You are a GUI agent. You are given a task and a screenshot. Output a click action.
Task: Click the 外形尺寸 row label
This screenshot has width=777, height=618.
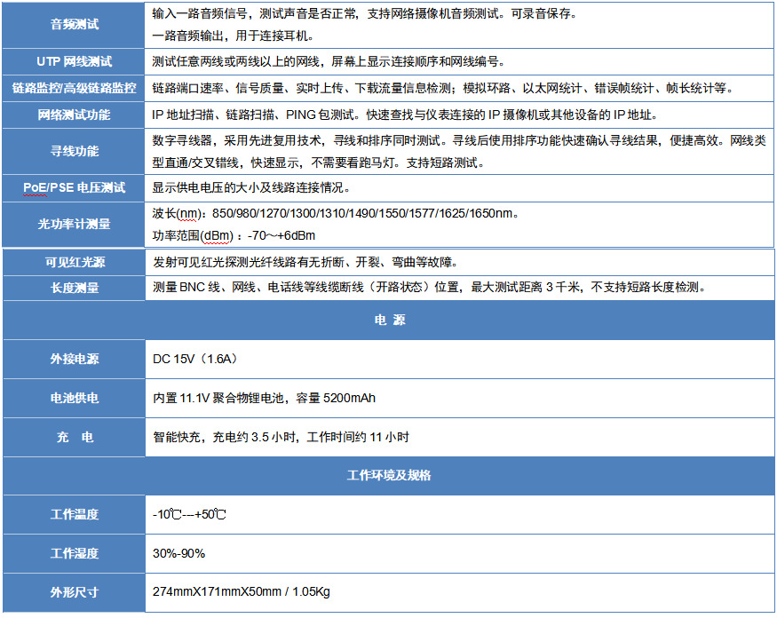click(x=75, y=592)
